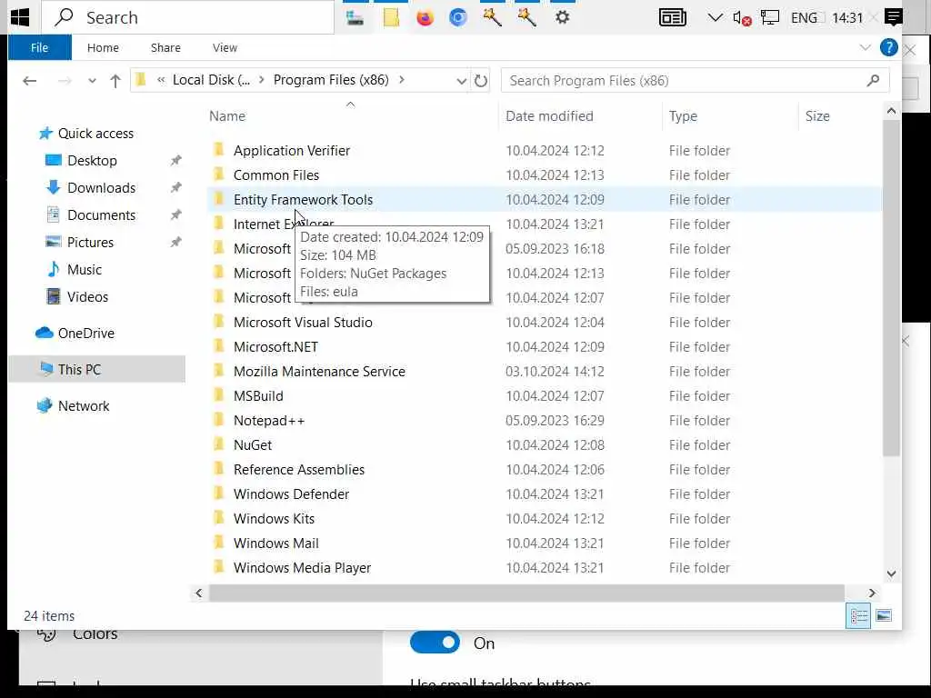Viewport: 931px width, 698px height.
Task: Click Local Disk breadcrumb segment
Action: pyautogui.click(x=211, y=80)
